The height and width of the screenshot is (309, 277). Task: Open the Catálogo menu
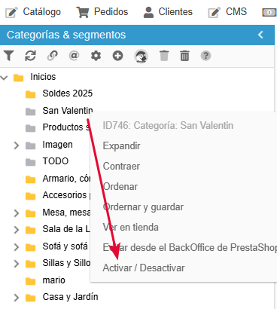pyautogui.click(x=33, y=12)
